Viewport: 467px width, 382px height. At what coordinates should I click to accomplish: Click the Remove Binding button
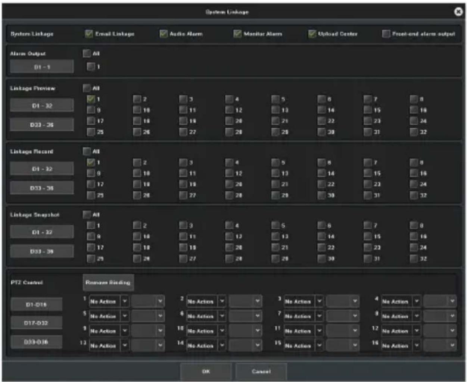(x=108, y=282)
